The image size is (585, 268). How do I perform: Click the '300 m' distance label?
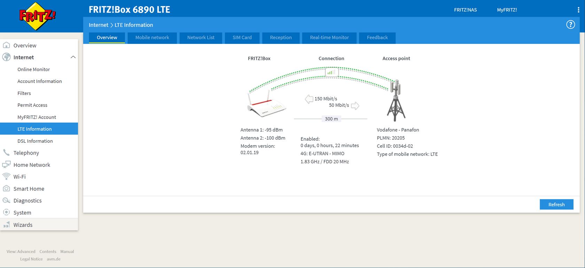(331, 119)
